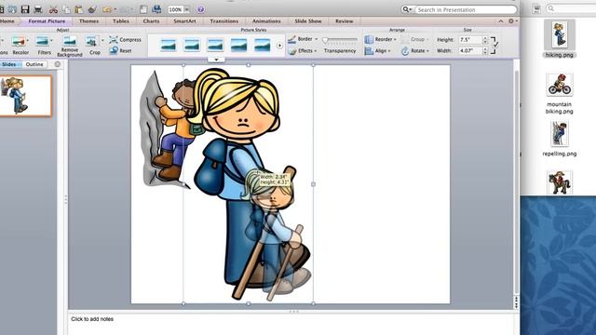
Task: Click the Height value field
Action: click(470, 39)
